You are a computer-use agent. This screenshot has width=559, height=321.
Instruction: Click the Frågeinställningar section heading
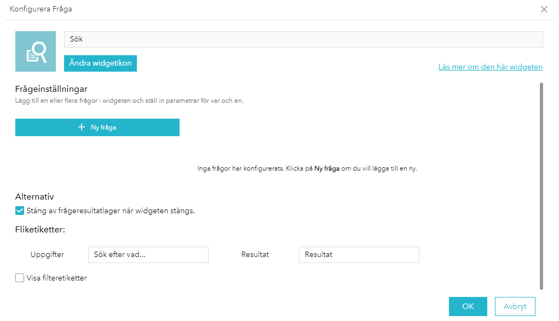click(x=51, y=89)
